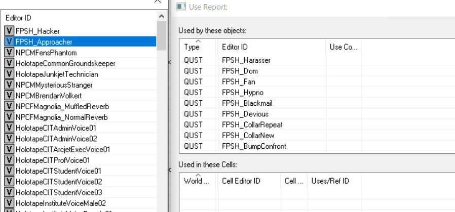Select the FPSH_Dom quest row
The height and width of the screenshot is (212, 455).
pyautogui.click(x=317, y=71)
